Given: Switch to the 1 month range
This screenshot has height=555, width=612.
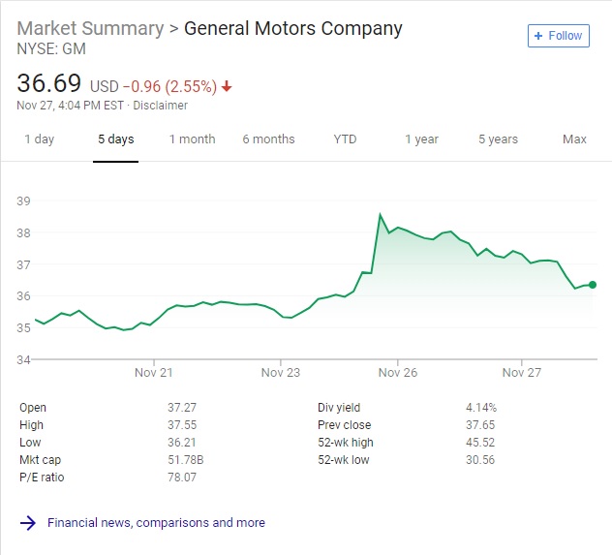Looking at the screenshot, I should (x=192, y=139).
